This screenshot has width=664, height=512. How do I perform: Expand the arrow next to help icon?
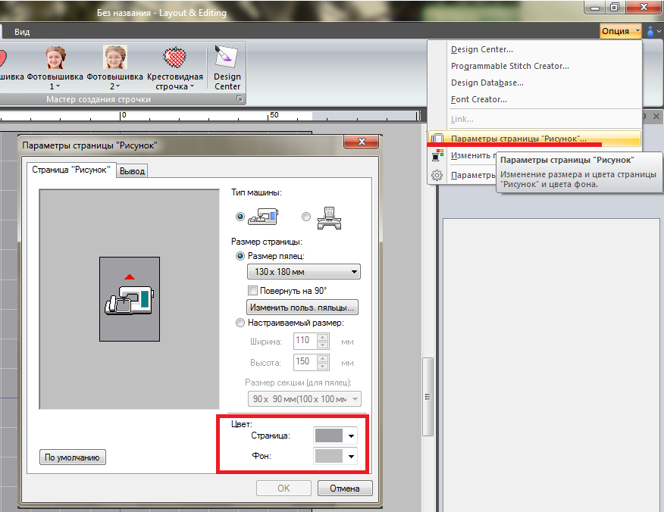coord(659,31)
